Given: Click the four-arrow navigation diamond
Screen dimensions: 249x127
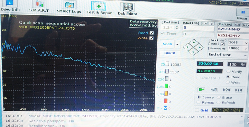Looking at the screenshot, I should (193, 47).
